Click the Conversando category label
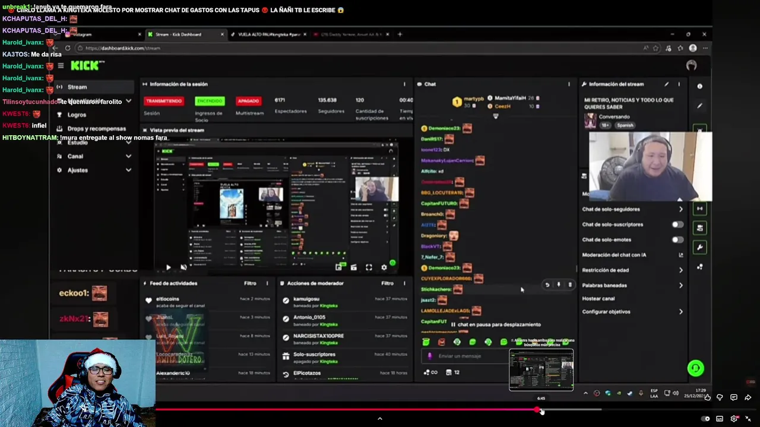760x427 pixels. [x=614, y=117]
